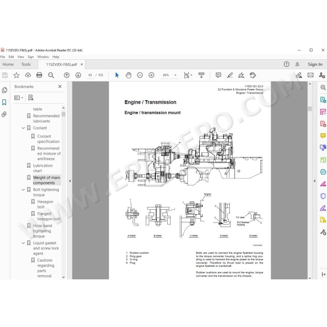
Task: Open Protect shield tool in right pane
Action: [x=323, y=196]
